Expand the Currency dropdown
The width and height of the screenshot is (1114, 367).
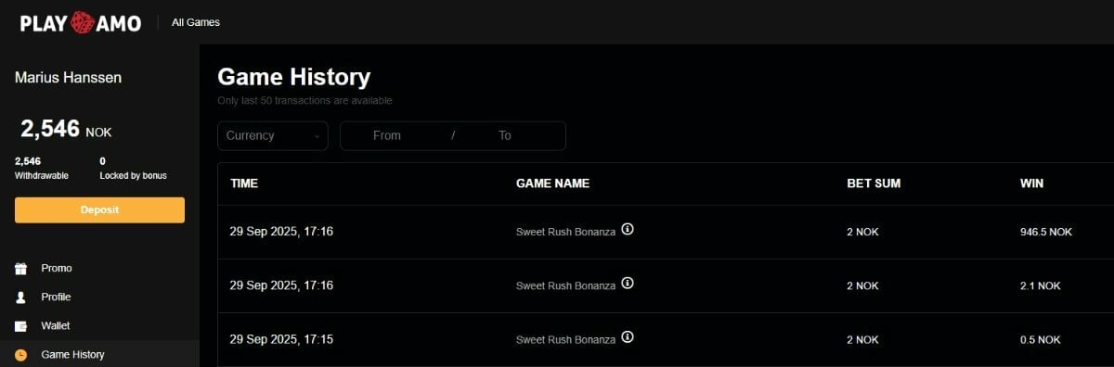point(273,135)
